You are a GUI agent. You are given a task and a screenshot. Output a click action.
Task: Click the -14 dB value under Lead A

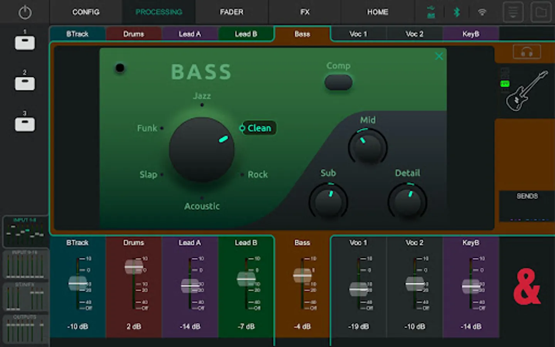[190, 327]
